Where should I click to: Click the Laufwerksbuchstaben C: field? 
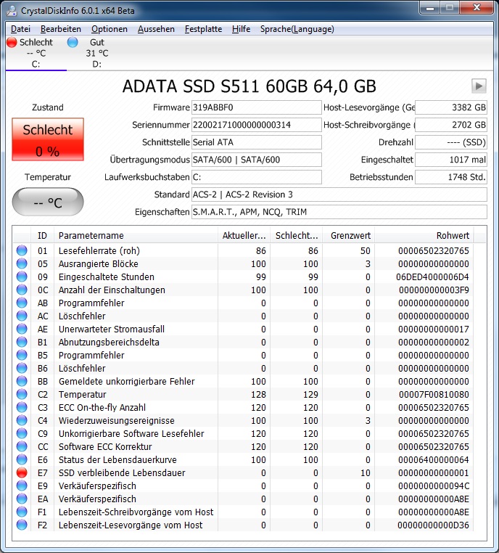257,177
